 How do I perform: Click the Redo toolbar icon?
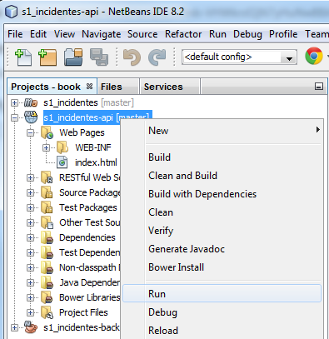coord(157,57)
